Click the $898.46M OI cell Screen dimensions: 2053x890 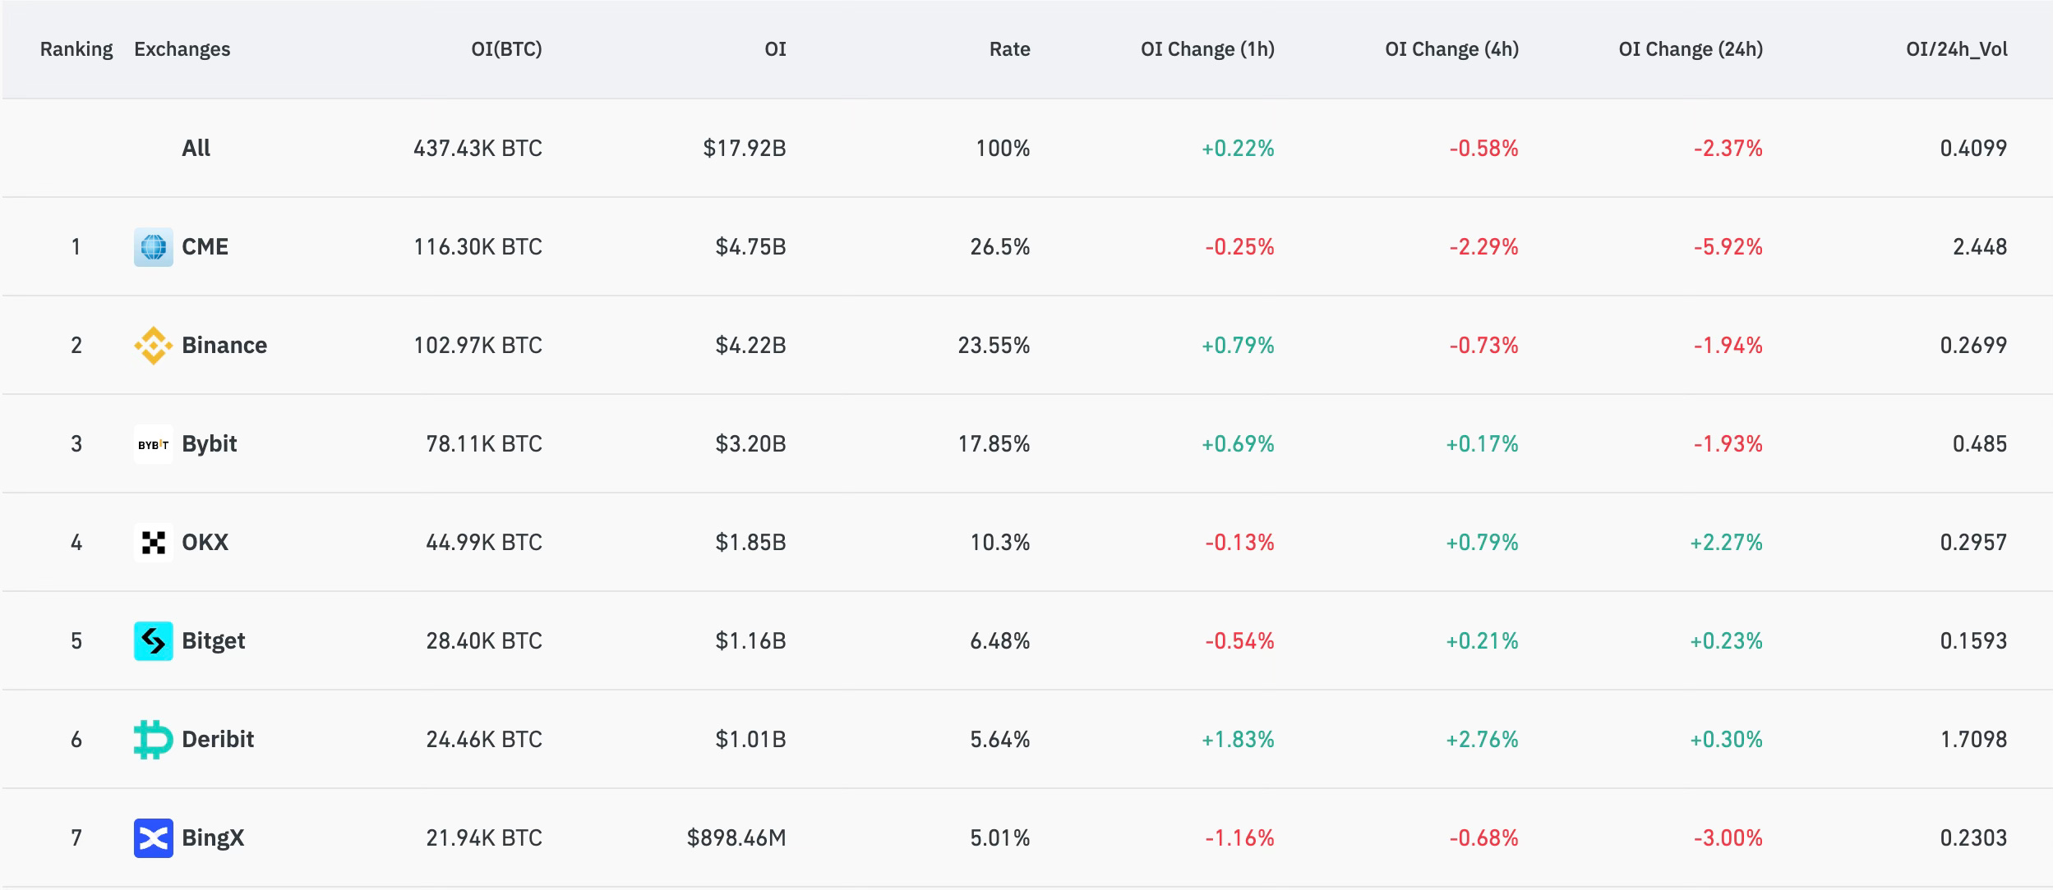pyautogui.click(x=736, y=838)
